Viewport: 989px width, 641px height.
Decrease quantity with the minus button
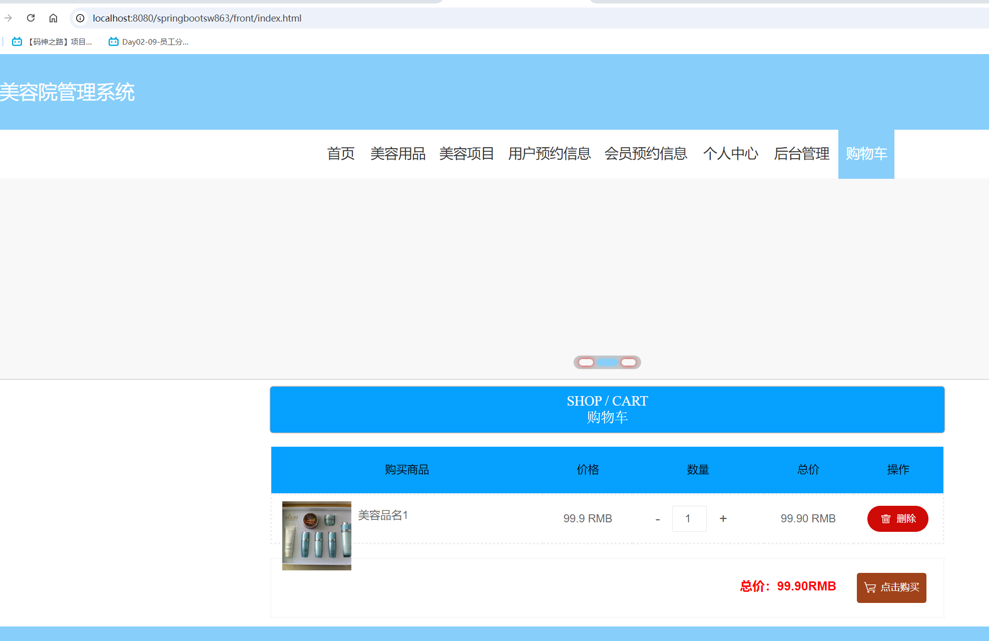tap(658, 519)
